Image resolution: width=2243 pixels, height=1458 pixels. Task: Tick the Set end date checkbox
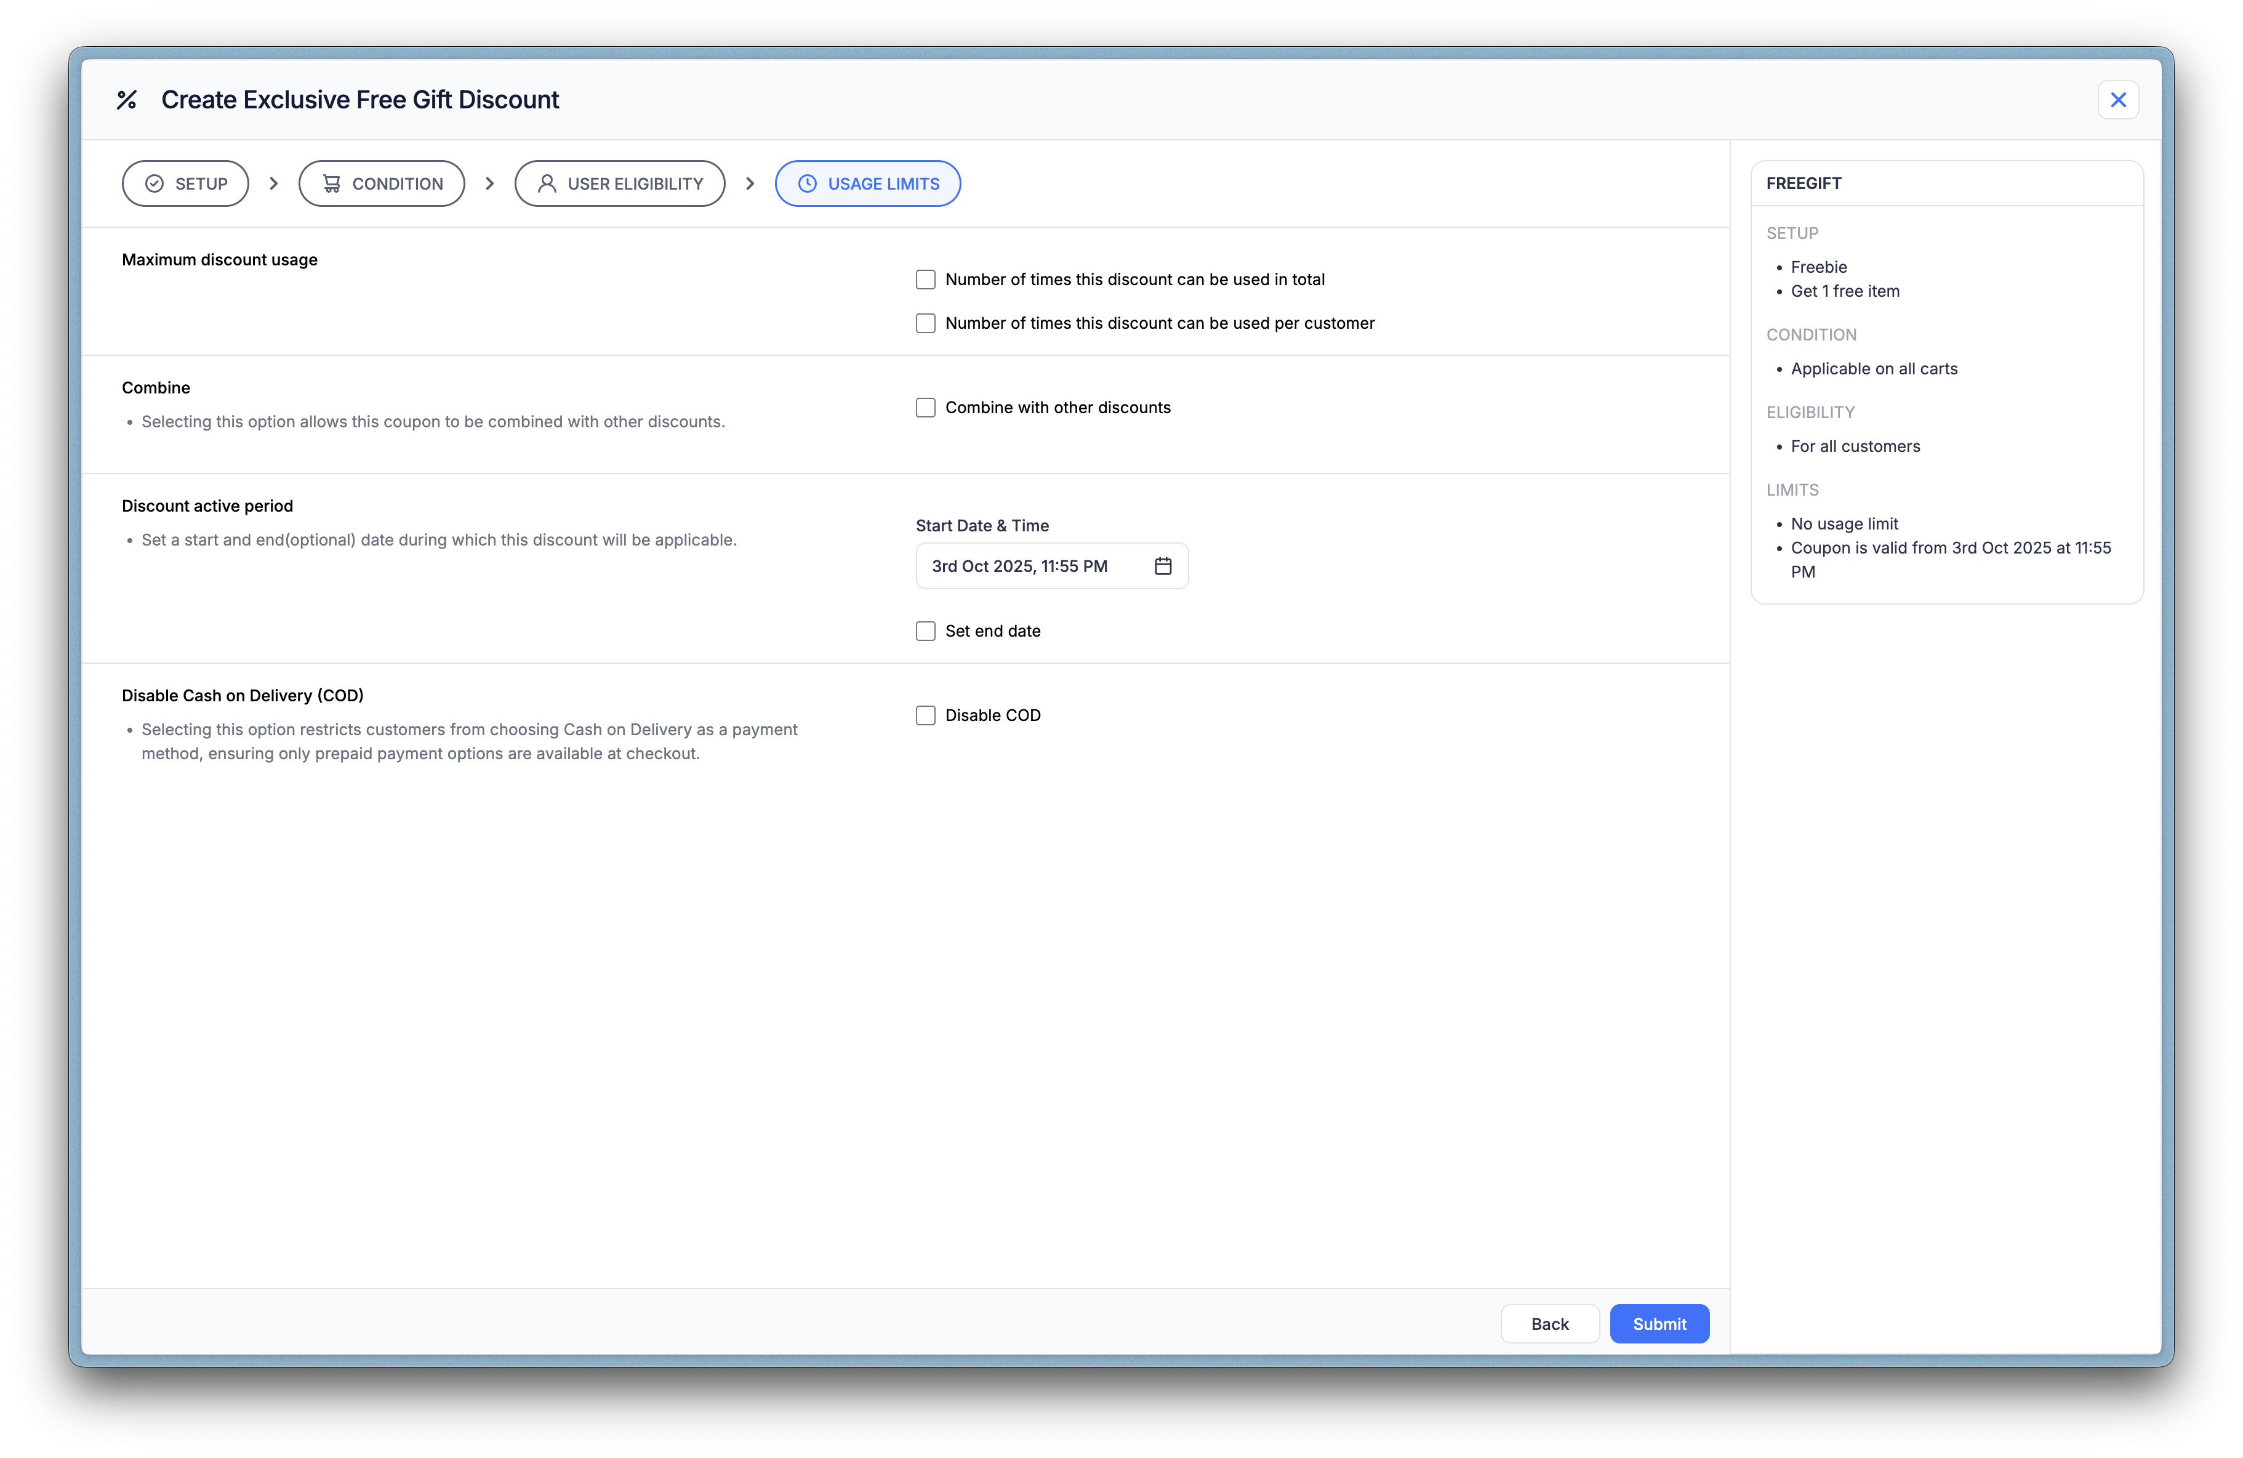(x=926, y=632)
